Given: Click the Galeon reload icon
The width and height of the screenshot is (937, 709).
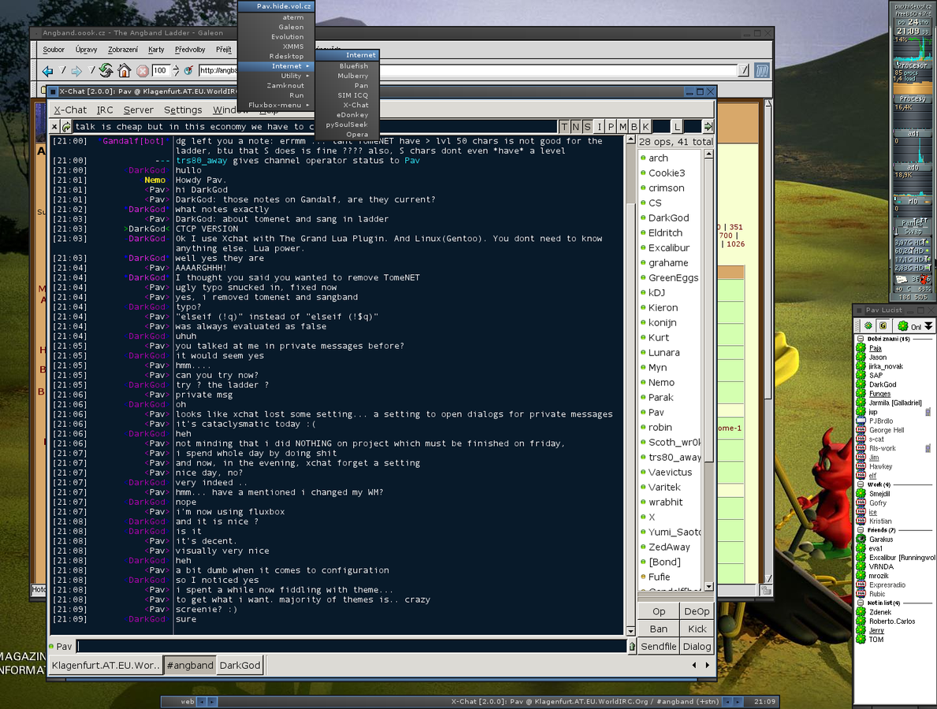Looking at the screenshot, I should point(106,70).
